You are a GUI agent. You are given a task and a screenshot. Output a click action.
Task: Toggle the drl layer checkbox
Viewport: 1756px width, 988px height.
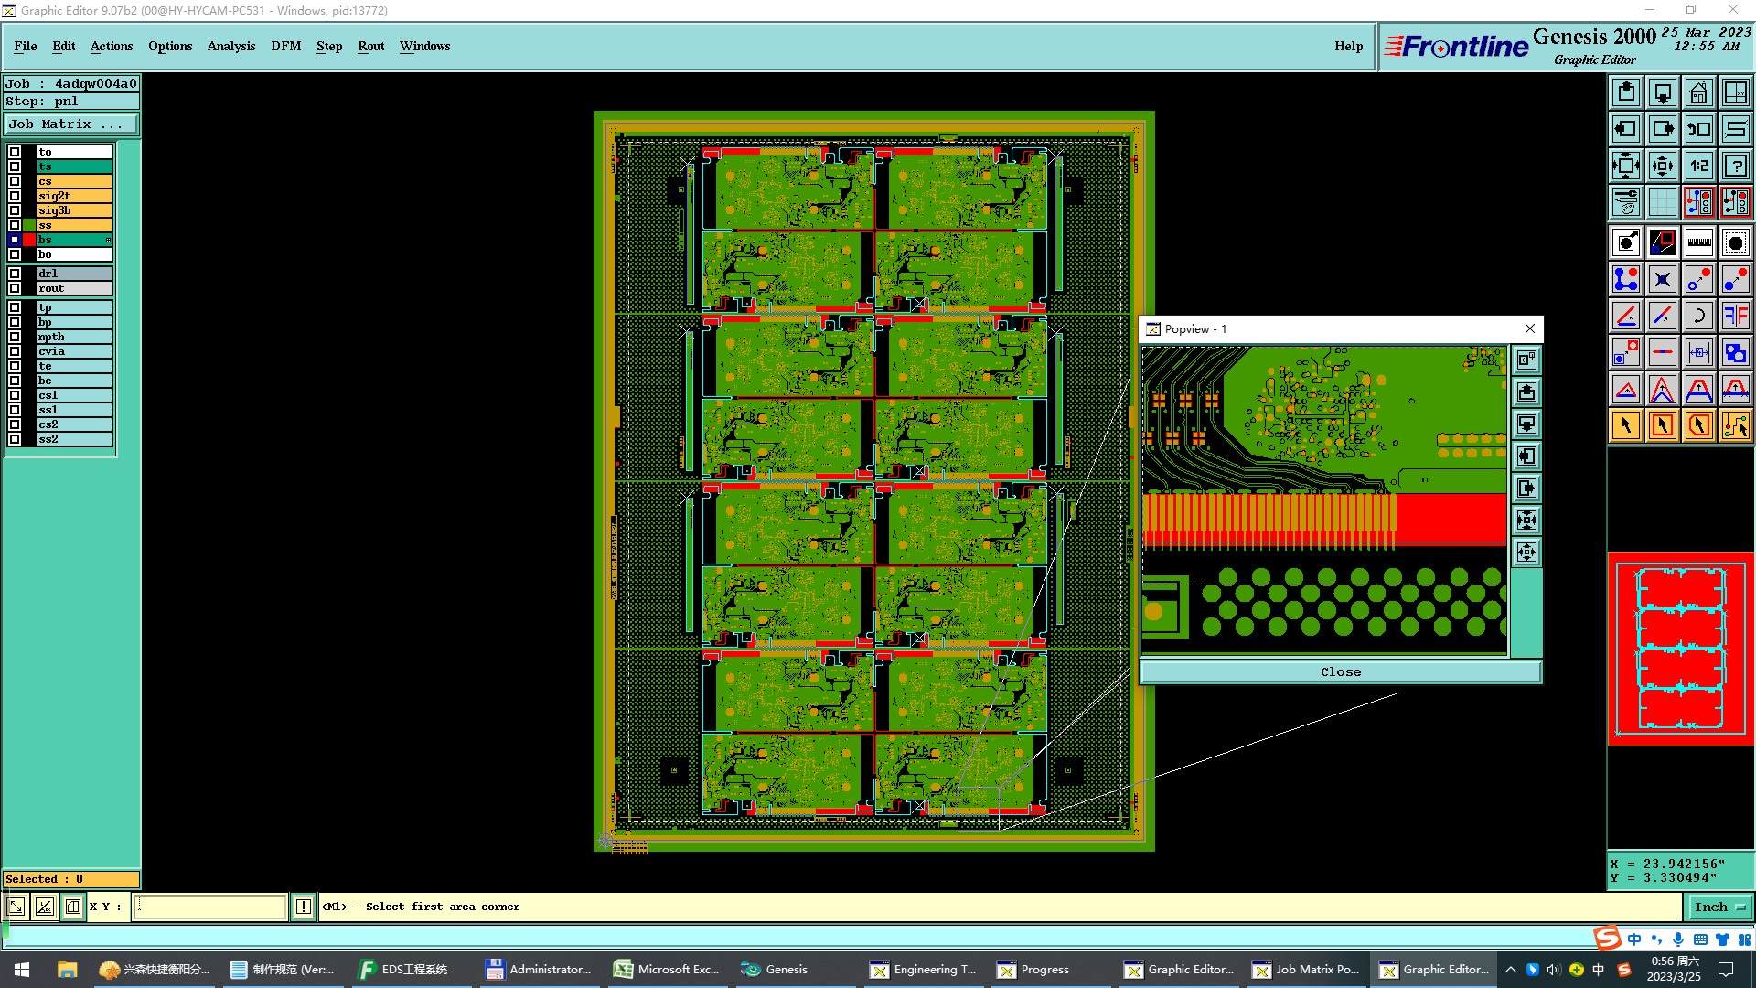click(x=15, y=274)
